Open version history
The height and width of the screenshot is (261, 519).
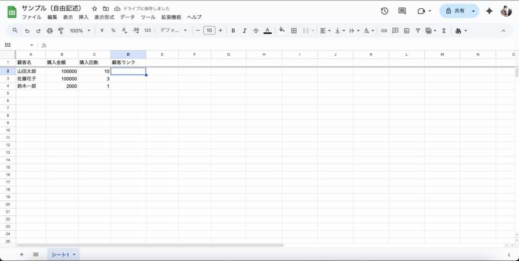(x=384, y=11)
